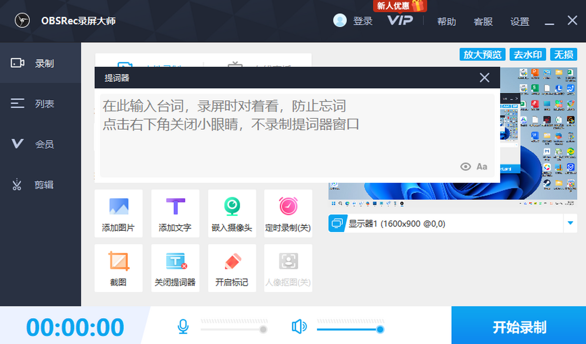Image resolution: width=586 pixels, height=344 pixels.
Task: Click the Aa font size icon
Action: pyautogui.click(x=482, y=167)
